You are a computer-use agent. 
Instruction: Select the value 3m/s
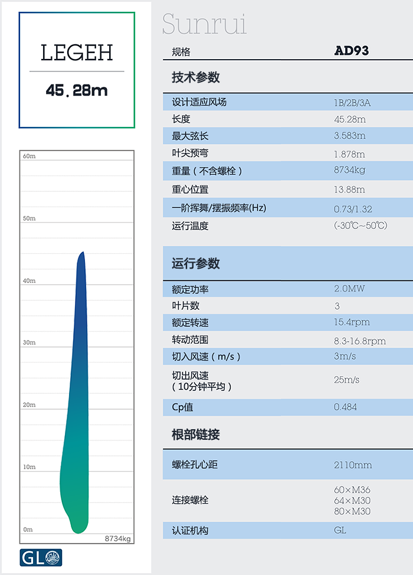345,356
